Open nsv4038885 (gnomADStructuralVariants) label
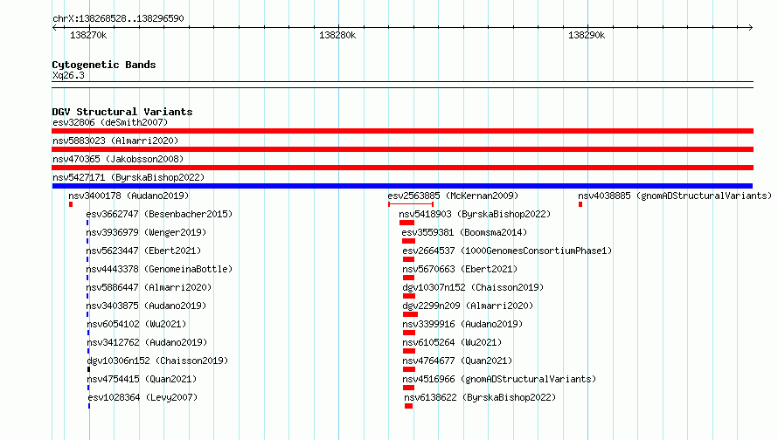778x440 pixels. pos(675,196)
